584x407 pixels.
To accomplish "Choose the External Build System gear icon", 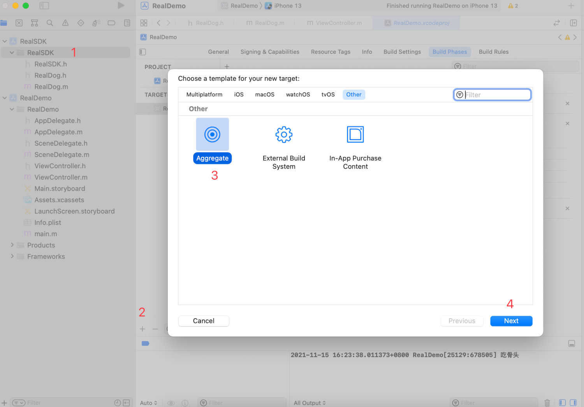I will (x=284, y=135).
